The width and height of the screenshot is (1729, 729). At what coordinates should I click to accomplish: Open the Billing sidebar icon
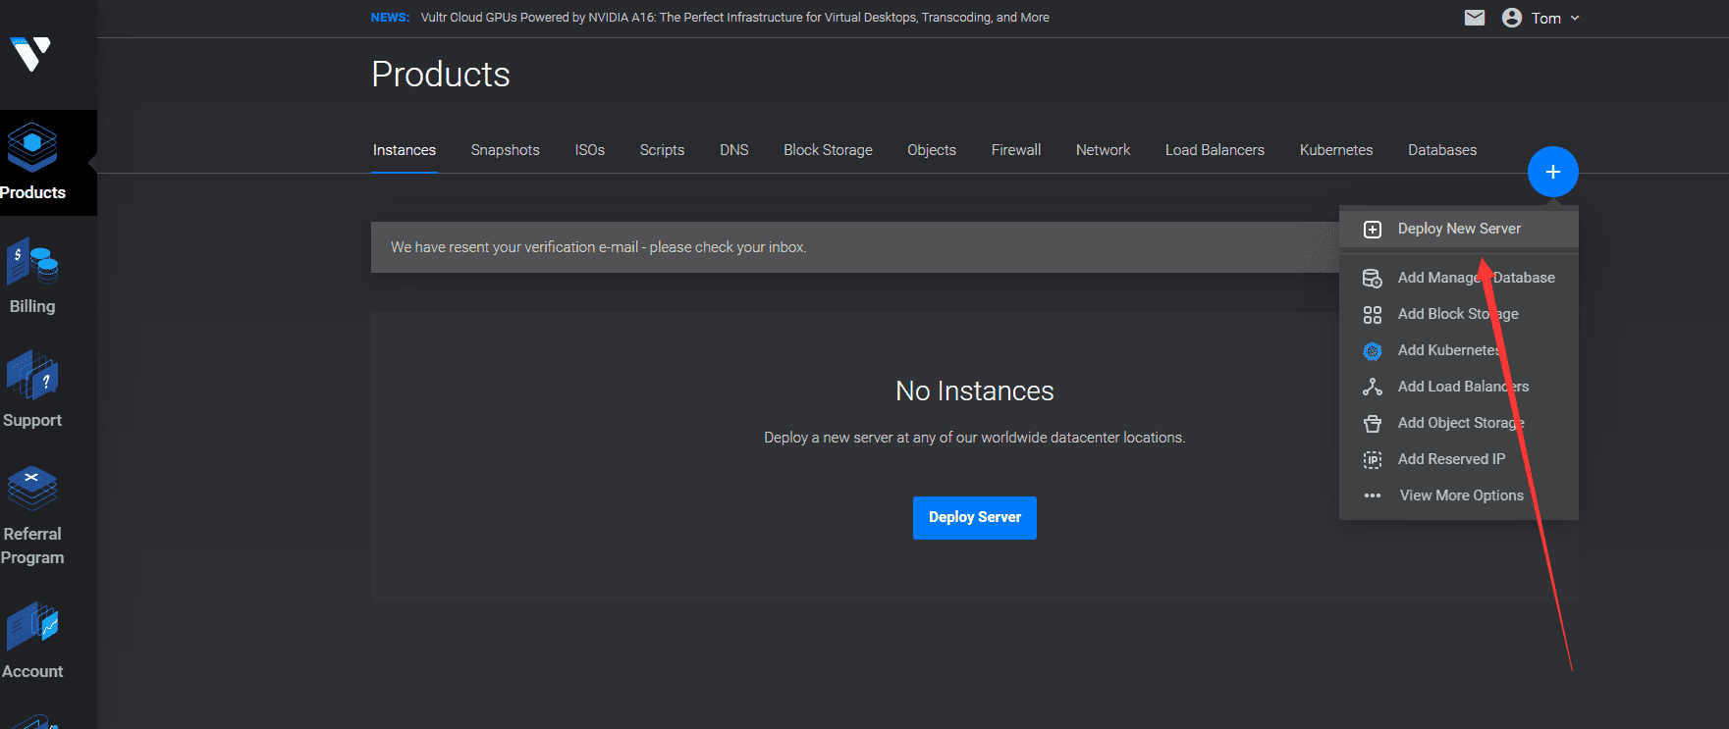click(x=32, y=262)
